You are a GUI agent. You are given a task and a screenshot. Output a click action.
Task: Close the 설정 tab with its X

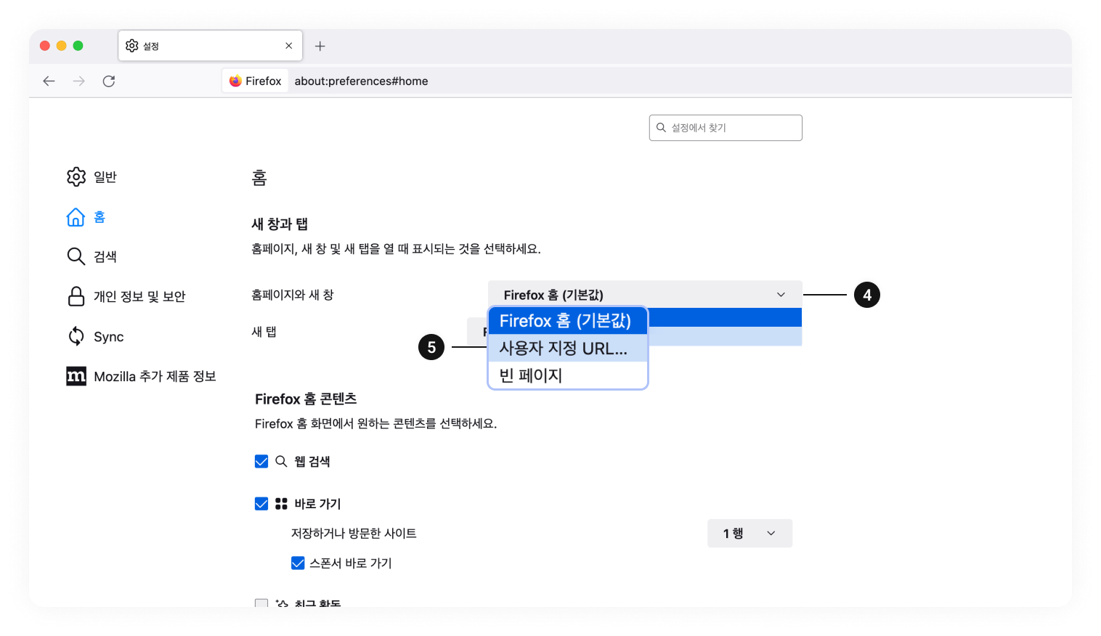(x=288, y=45)
